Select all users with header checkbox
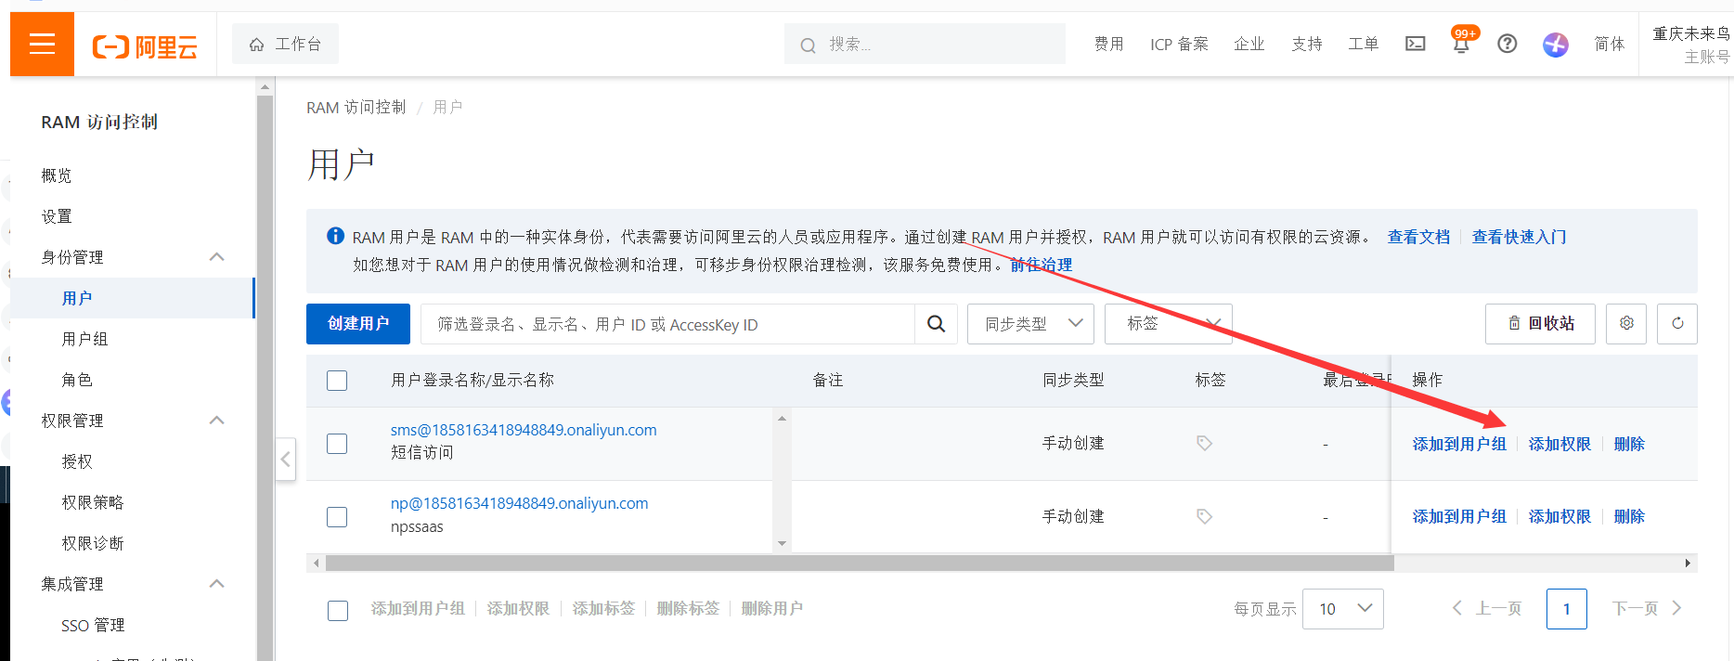 point(337,381)
